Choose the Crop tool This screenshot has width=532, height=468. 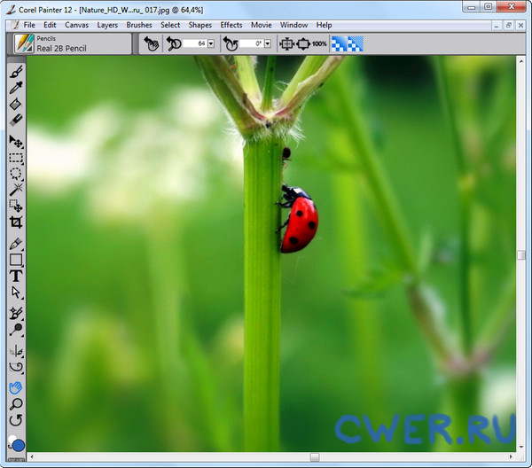[16, 222]
